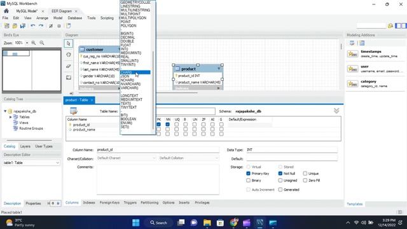
Task: Select the eraser tool
Action: 69,66
